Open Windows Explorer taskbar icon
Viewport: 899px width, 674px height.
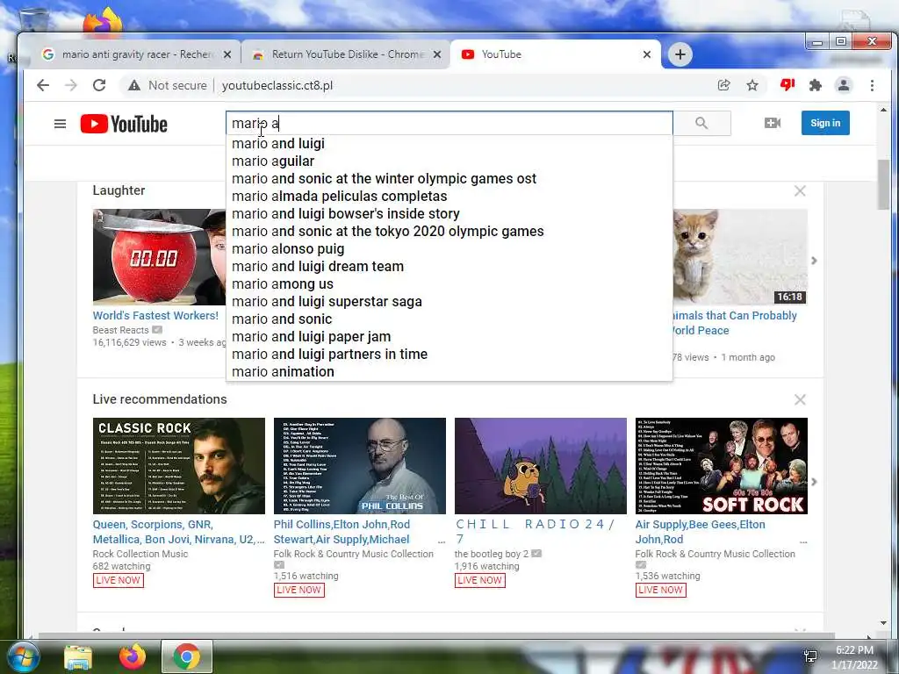pyautogui.click(x=77, y=656)
